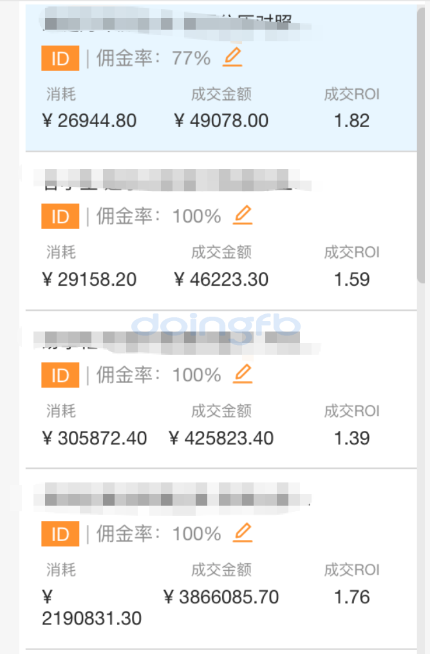Image resolution: width=430 pixels, height=654 pixels.
Task: Click pencil icon in the ¥3866085.70 card
Action: click(243, 533)
